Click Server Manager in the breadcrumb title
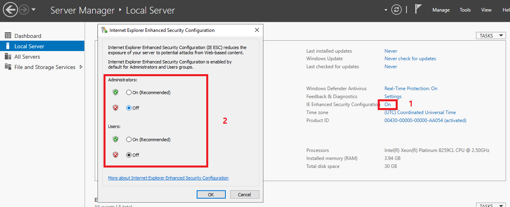Screen dimensions: 510x207 [x=82, y=10]
